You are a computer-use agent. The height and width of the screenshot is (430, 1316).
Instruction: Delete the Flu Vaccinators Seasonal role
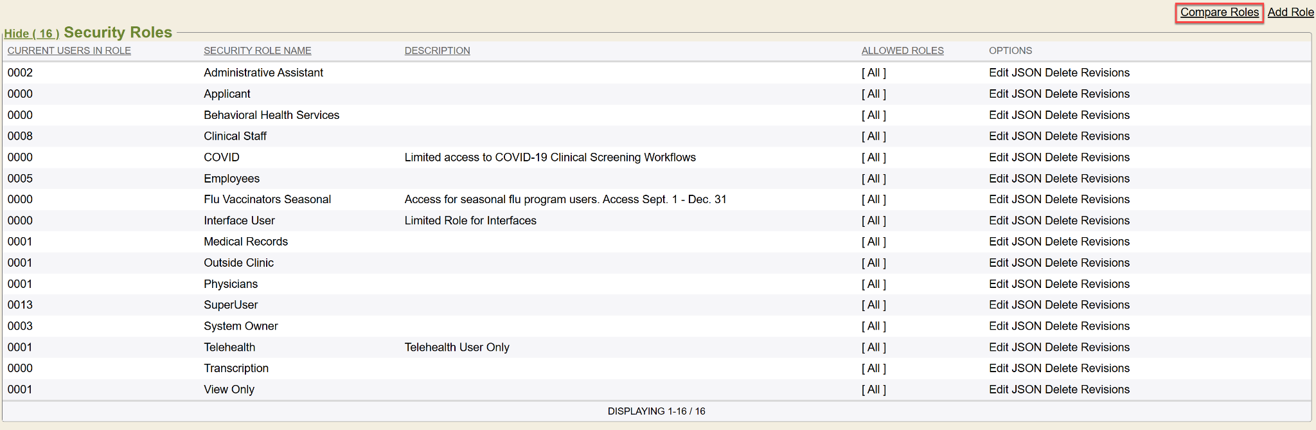[1061, 199]
